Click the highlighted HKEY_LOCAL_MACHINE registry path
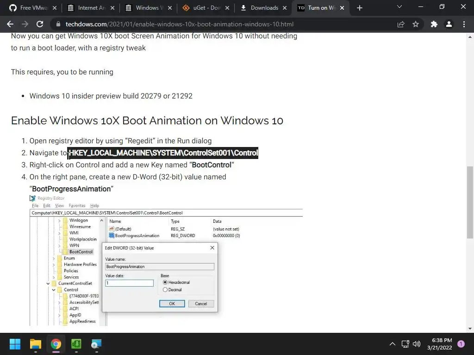 click(163, 153)
